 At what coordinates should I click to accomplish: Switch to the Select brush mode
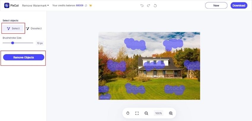click(x=13, y=28)
